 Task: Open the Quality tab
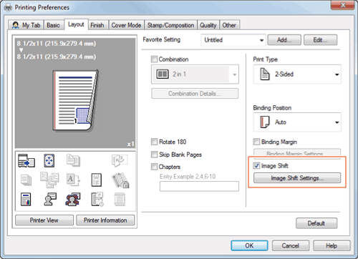coord(208,25)
